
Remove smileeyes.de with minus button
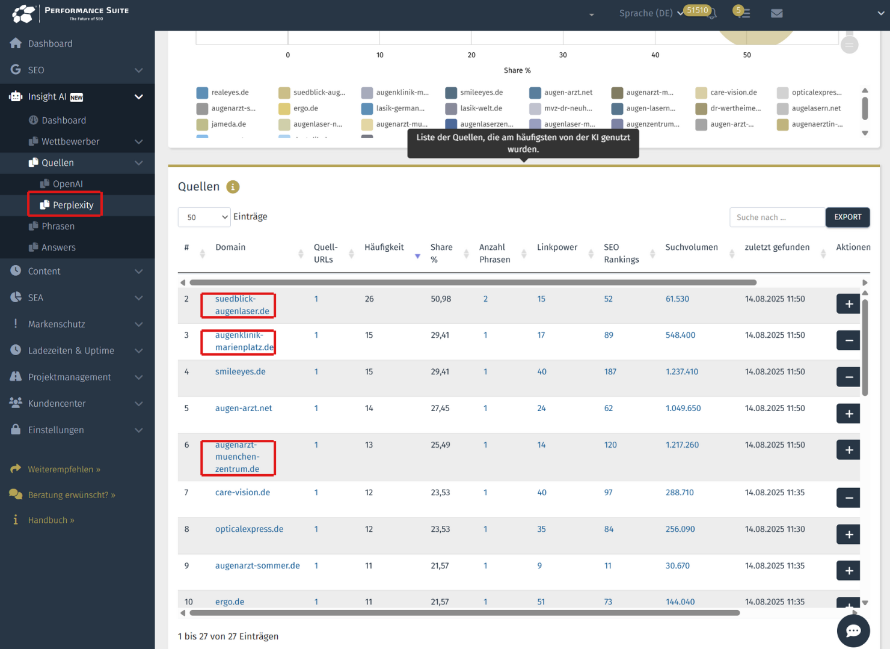pos(849,377)
